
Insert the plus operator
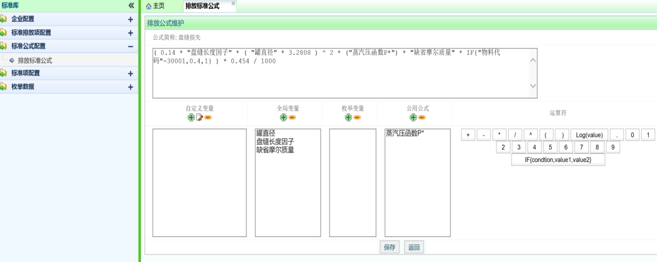coord(467,135)
